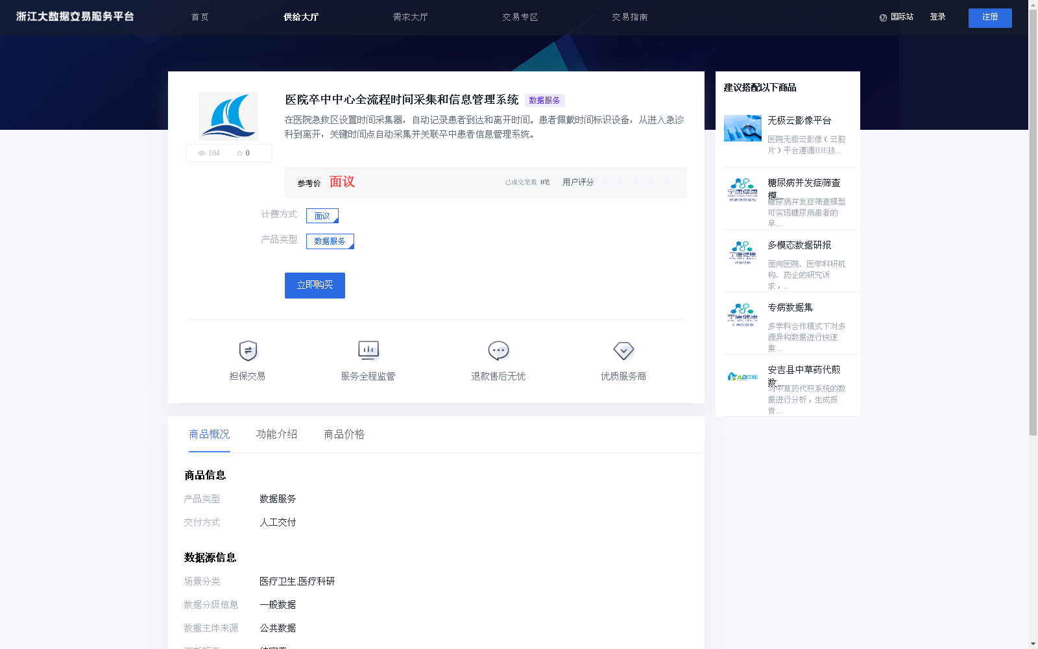Rate with the first user rating star
The height and width of the screenshot is (649, 1038).
point(605,182)
